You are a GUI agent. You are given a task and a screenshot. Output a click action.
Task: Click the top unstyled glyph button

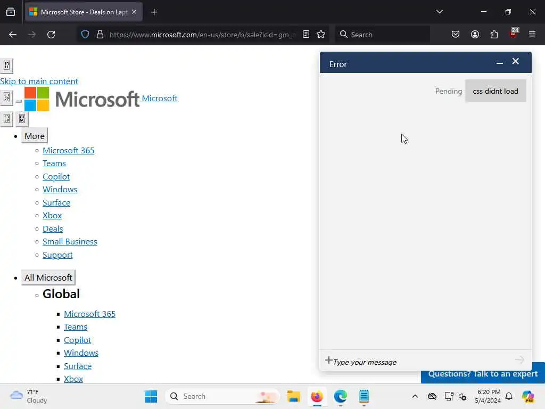tap(6, 66)
